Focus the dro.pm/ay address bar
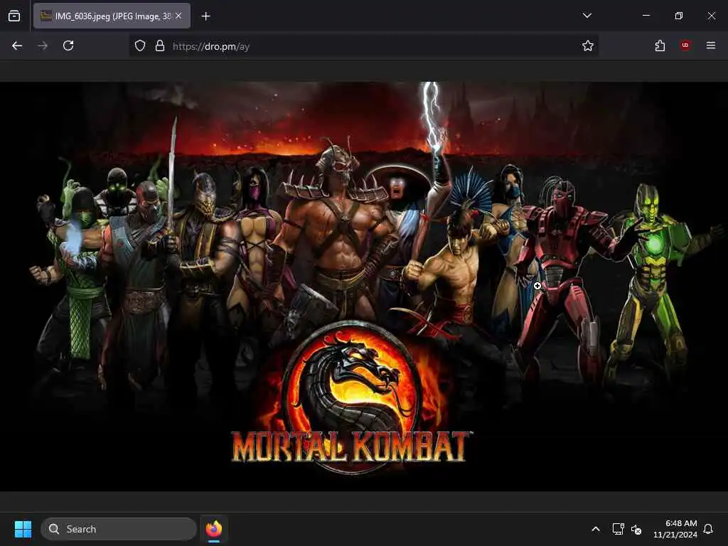The width and height of the screenshot is (728, 546). [363, 46]
